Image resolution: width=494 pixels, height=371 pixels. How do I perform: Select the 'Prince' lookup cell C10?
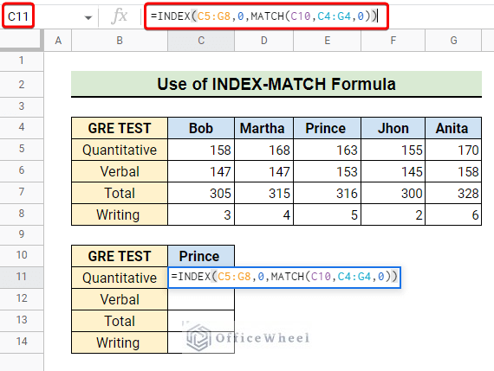coord(201,256)
